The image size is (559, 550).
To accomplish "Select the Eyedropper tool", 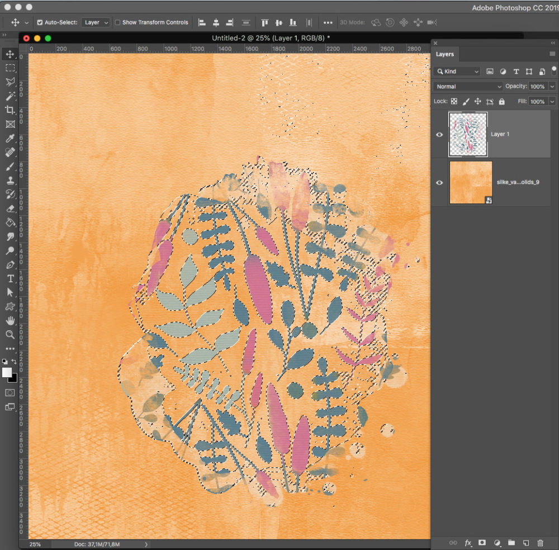I will [10, 138].
